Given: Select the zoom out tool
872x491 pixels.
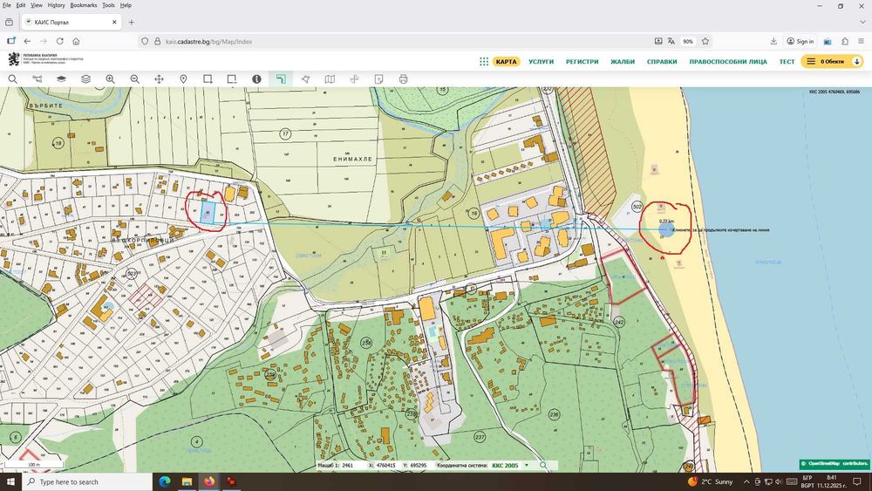Looking at the screenshot, I should [x=134, y=79].
